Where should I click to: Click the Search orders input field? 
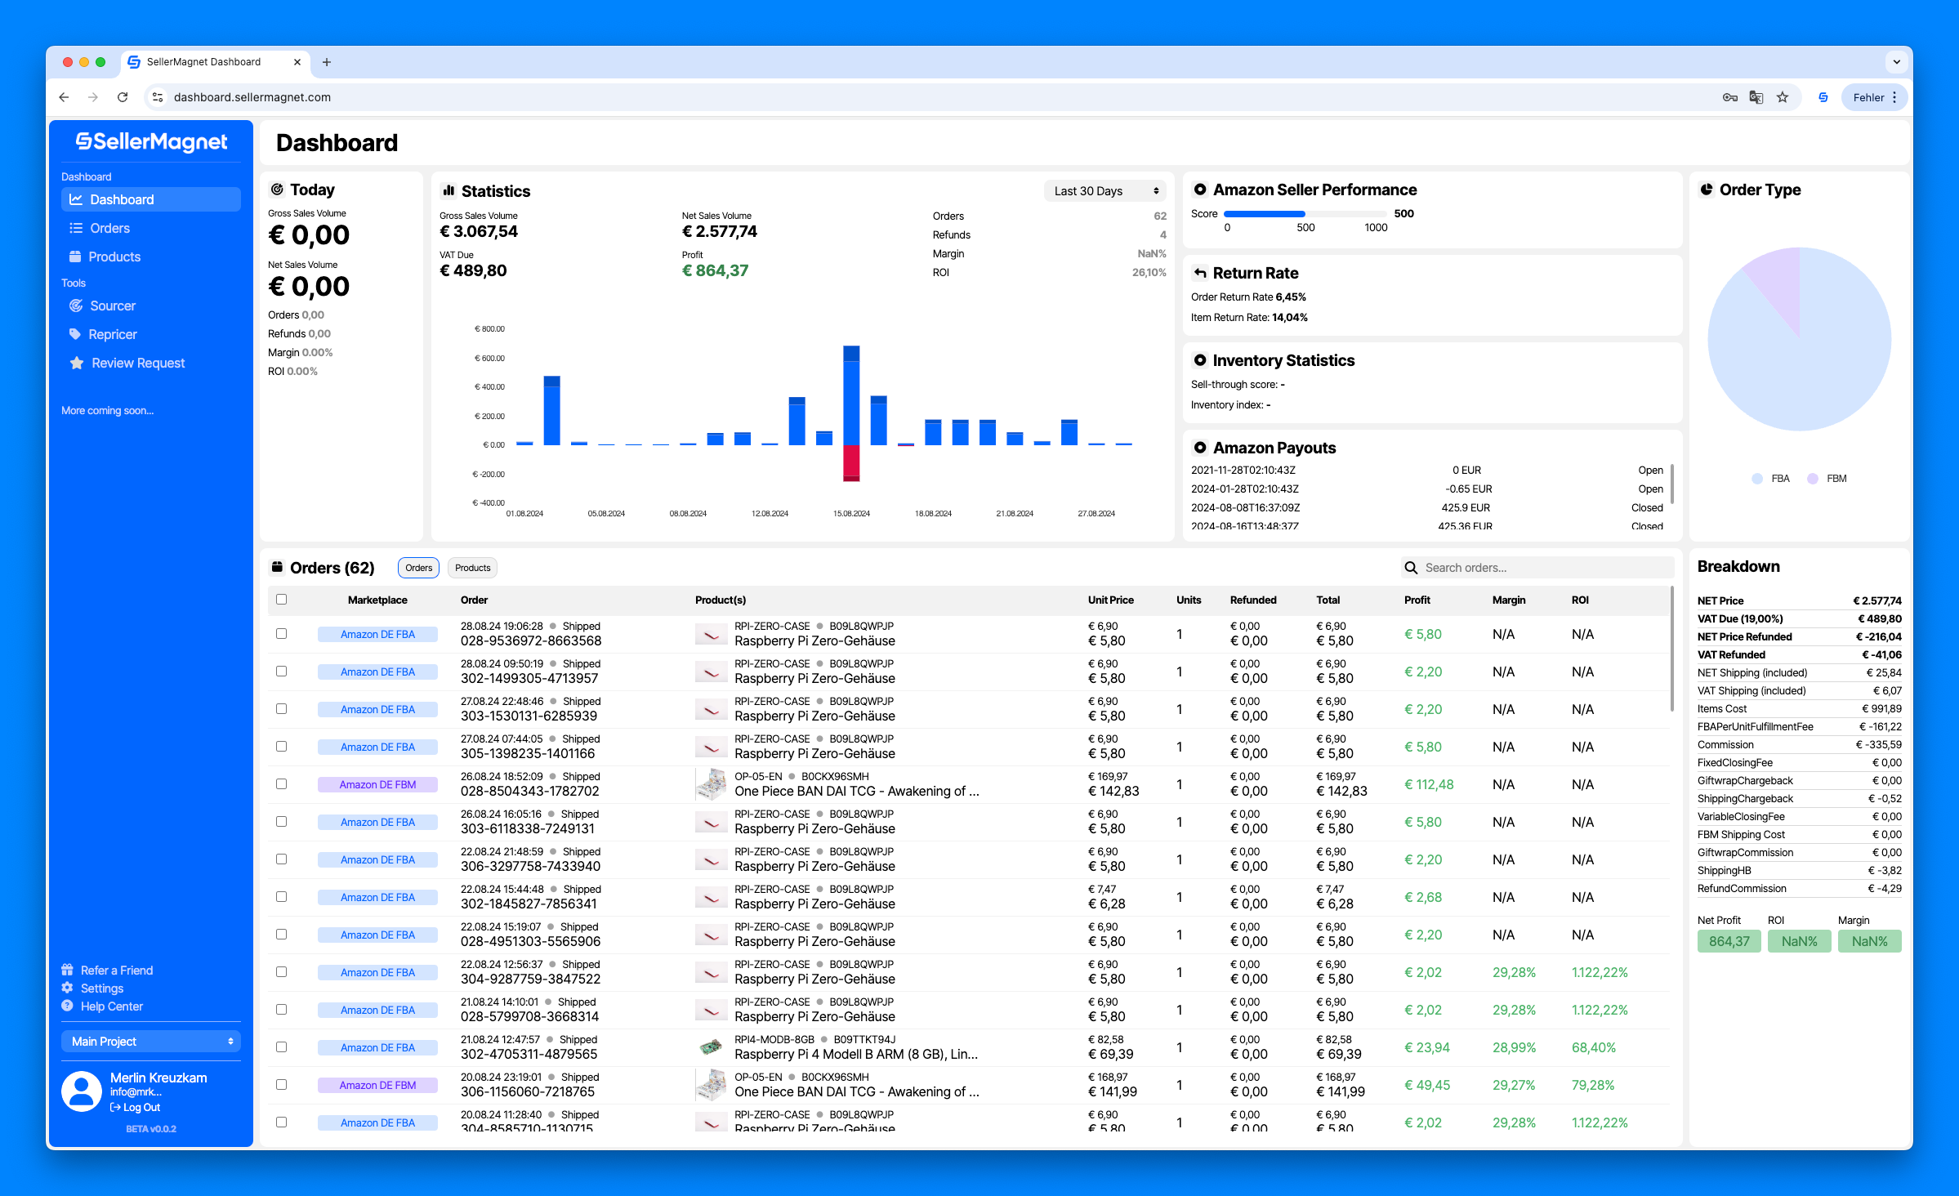pos(1537,568)
